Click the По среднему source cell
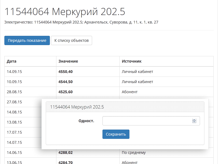The image size is (218, 164). 134,153
